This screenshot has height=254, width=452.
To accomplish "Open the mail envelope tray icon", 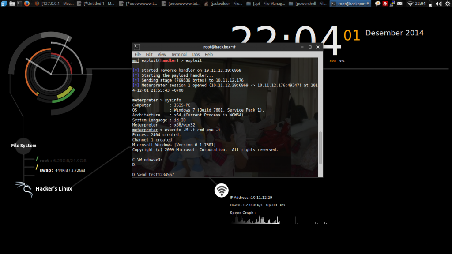I will click(399, 4).
